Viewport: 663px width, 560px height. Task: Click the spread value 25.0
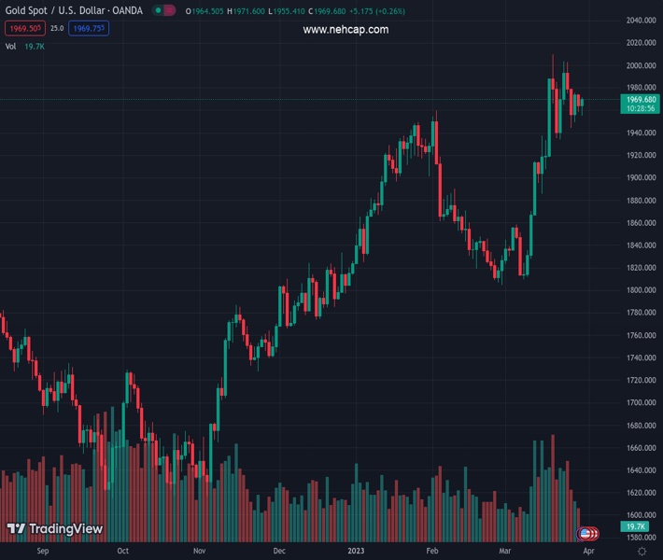tap(57, 29)
